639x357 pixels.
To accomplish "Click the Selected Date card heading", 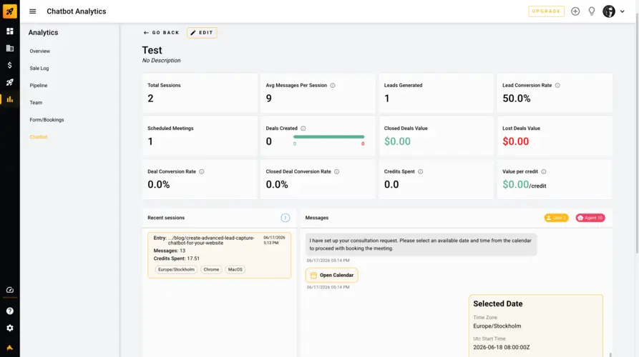I will click(x=497, y=303).
